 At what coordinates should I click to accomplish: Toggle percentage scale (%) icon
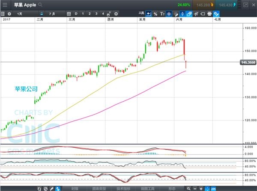point(155,14)
